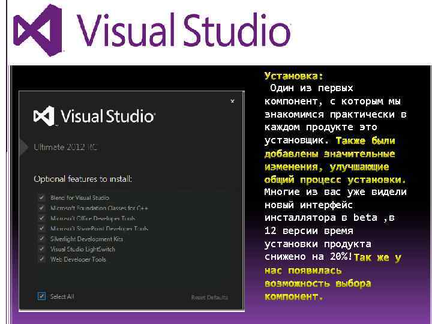The image size is (432, 324).
Task: Uncheck Microsoft Foundation Classes for C++
Action: click(x=41, y=208)
